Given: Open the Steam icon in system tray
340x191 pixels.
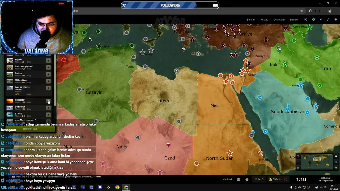Looking at the screenshot, I should tap(317, 187).
